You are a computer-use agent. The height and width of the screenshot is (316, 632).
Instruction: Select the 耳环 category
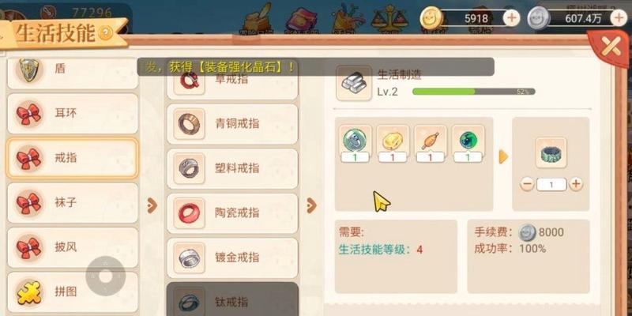[x=73, y=113]
